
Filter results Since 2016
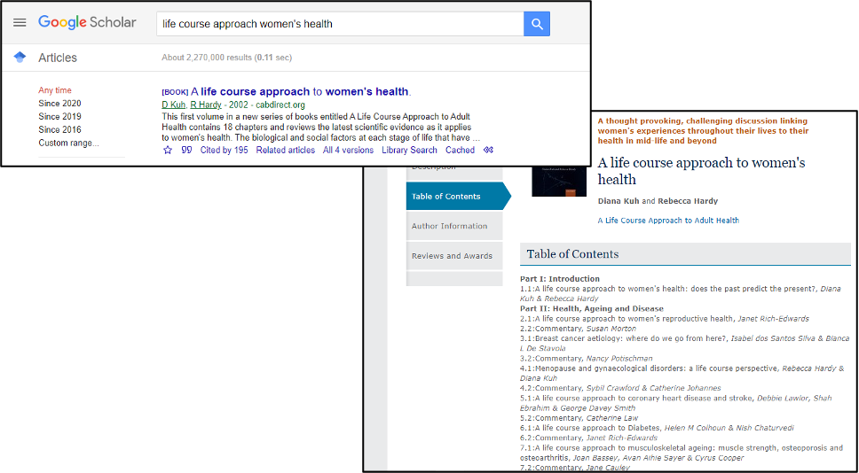pos(59,129)
